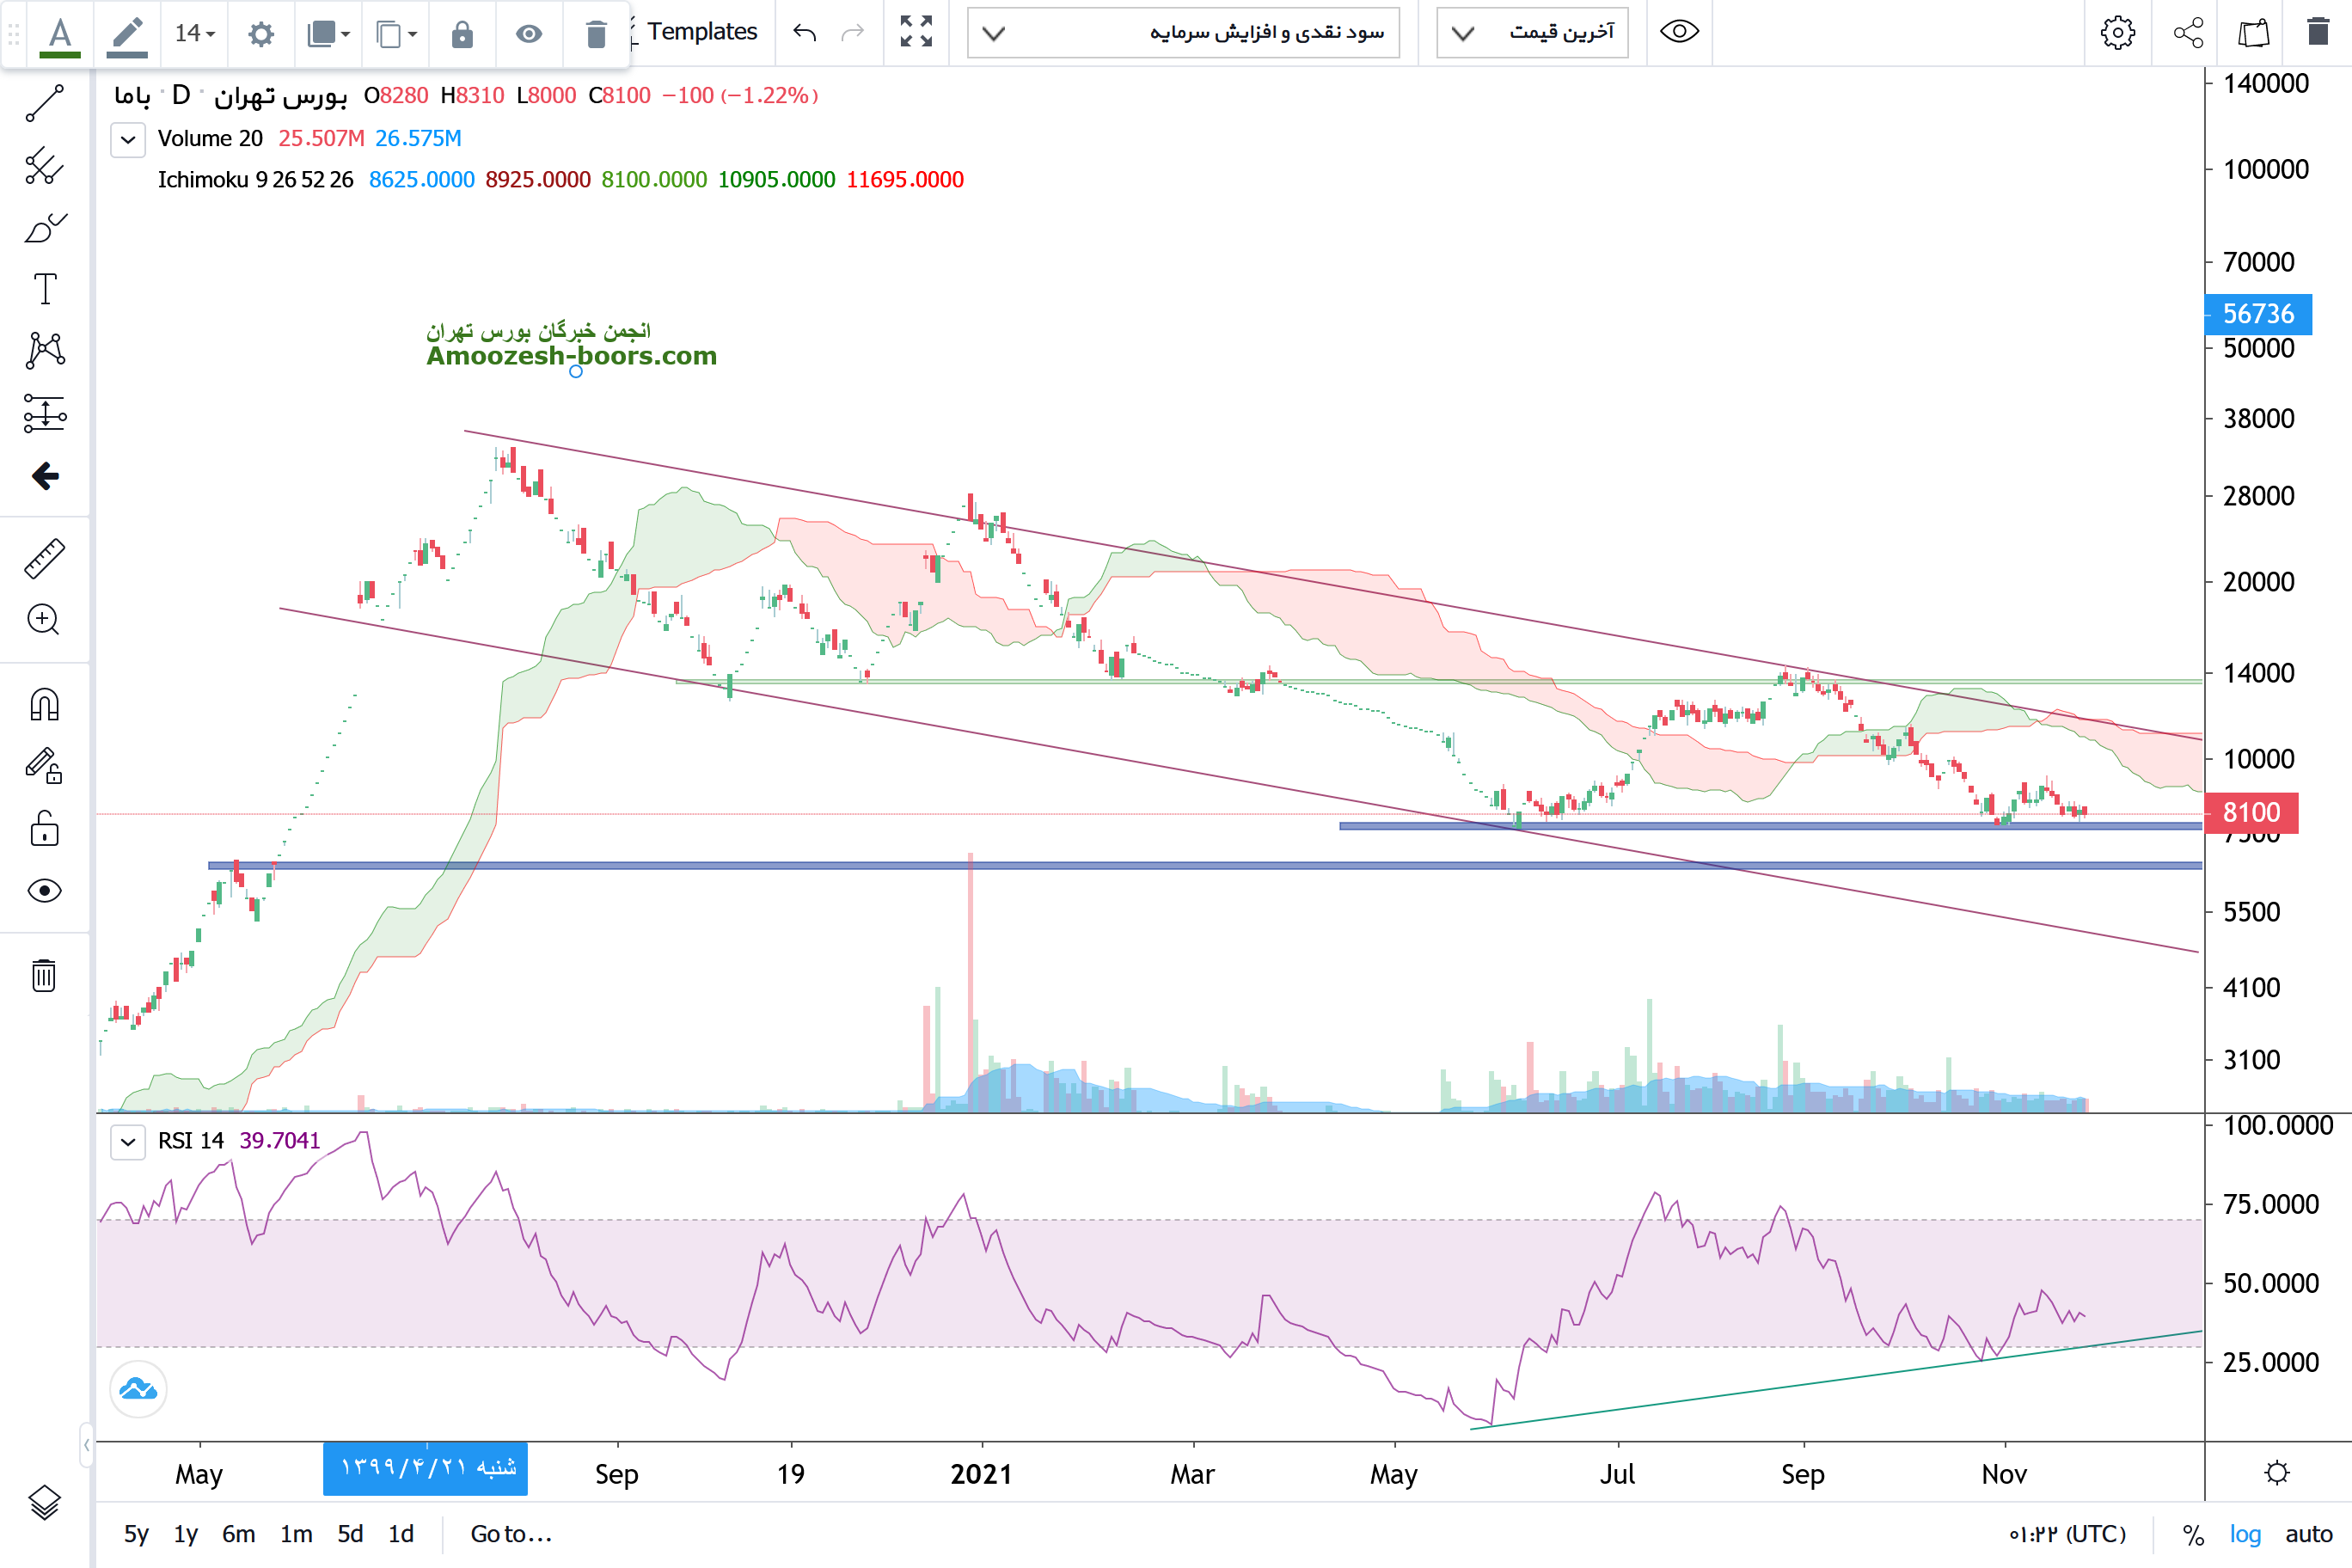The image size is (2352, 1568).
Task: Toggle drawings visibility eye in left sidebar
Action: (44, 891)
